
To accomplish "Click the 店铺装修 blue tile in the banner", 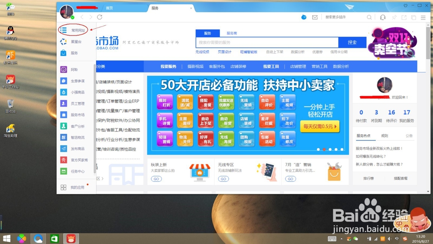I will coord(247,120).
